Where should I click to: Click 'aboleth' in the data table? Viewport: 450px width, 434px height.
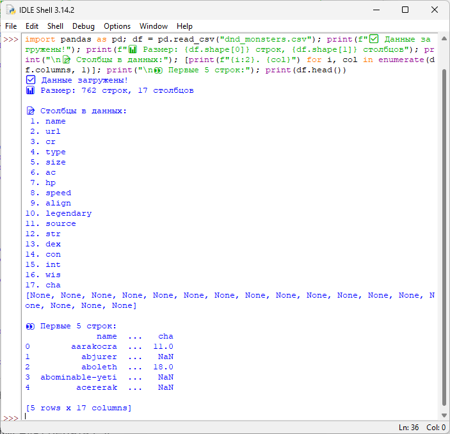[99, 367]
